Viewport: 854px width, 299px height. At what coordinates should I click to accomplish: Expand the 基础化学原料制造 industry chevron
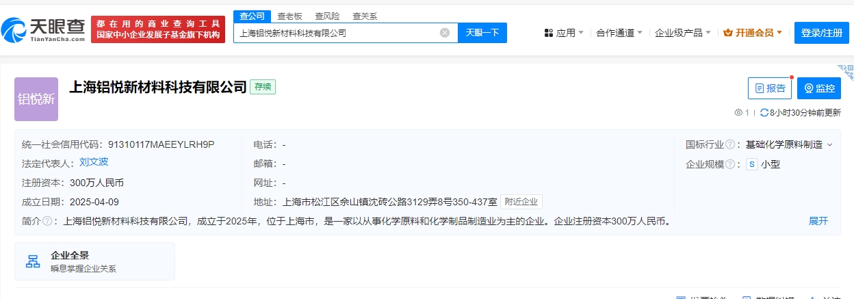point(830,145)
